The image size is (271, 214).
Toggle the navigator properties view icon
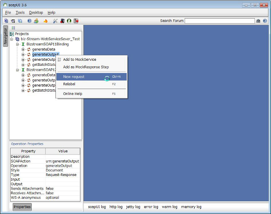coord(13,28)
